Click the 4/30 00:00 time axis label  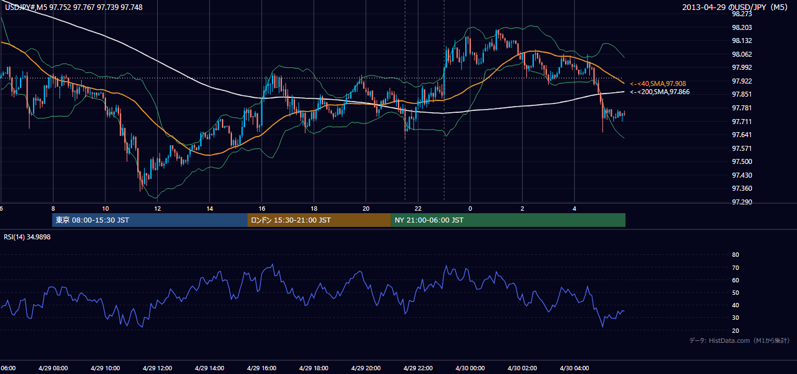pos(470,368)
